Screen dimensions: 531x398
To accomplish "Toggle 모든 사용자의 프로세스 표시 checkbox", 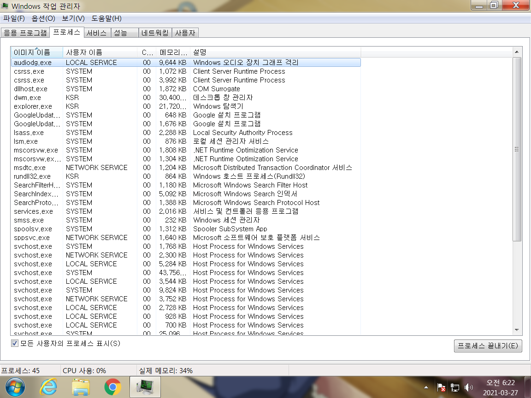I will coord(15,344).
